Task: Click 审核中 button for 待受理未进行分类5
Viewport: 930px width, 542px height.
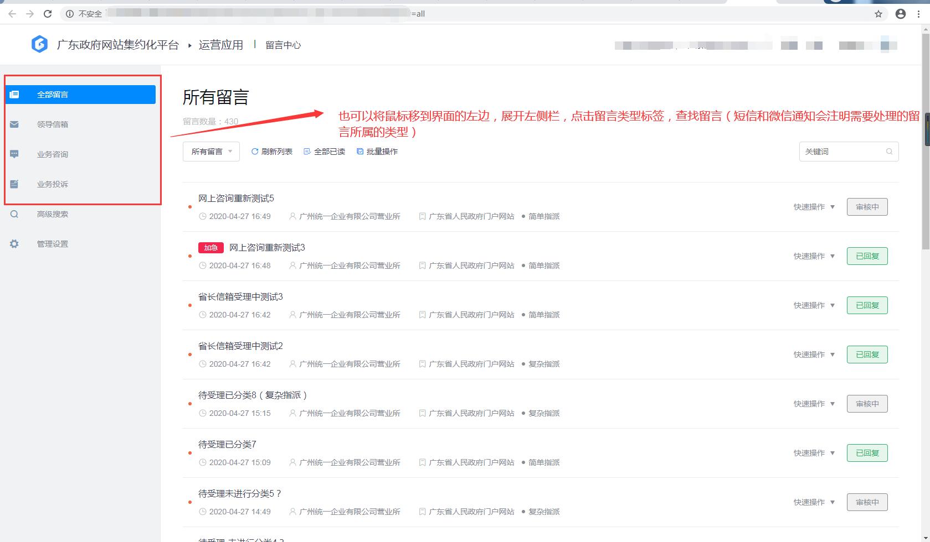Action: (867, 502)
